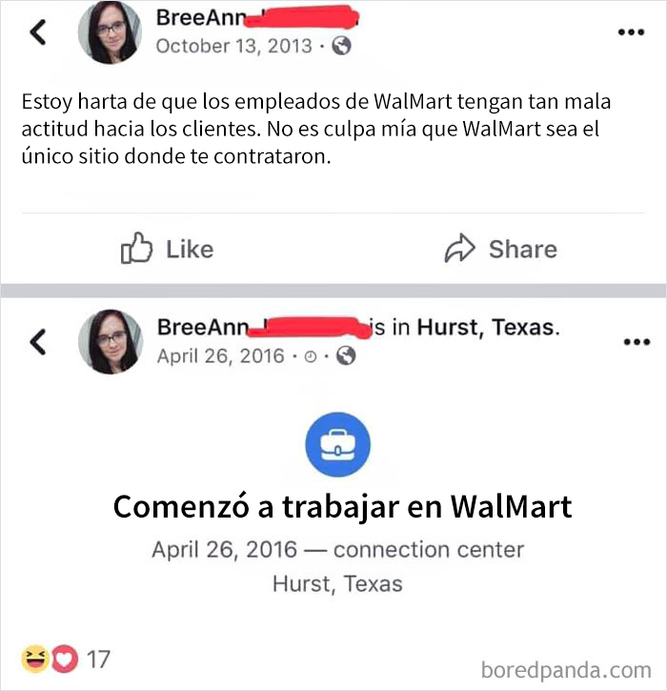Screen dimensions: 667x691
Task: Like the WalMart complaint post
Action: [167, 249]
